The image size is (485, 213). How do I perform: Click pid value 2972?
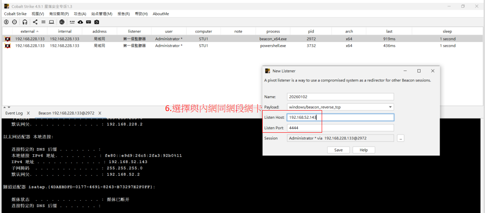click(x=311, y=39)
